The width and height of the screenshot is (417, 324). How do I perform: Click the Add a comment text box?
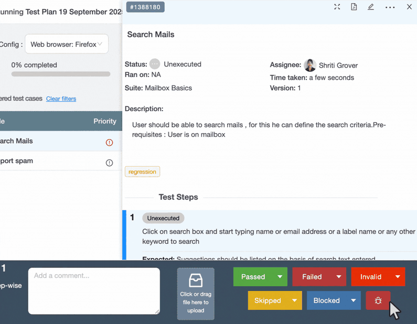point(94,291)
